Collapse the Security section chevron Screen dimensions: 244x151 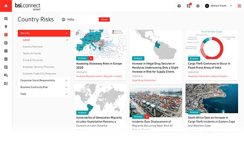[x=66, y=33]
